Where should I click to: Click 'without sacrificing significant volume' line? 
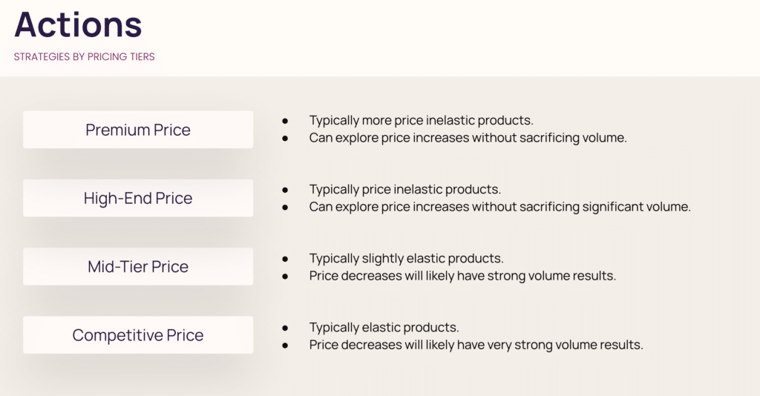[499, 207]
